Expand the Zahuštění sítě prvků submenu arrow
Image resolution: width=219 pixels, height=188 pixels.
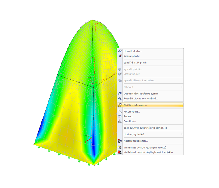(x=182, y=62)
